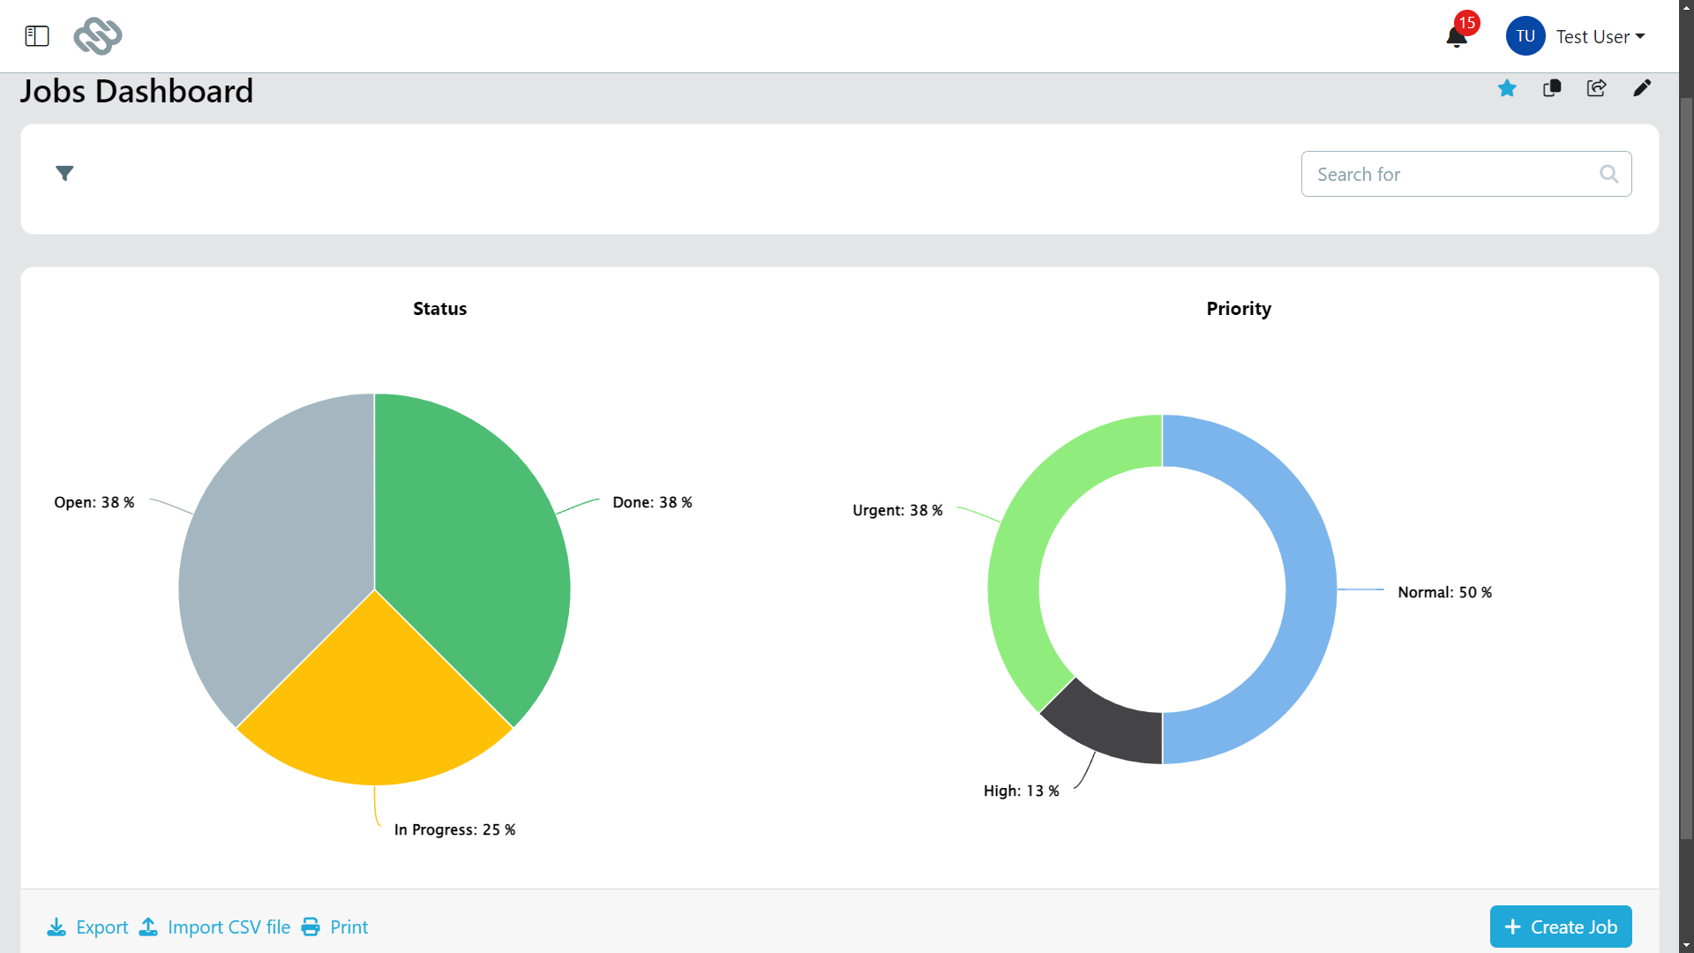Click the Export link

[87, 927]
